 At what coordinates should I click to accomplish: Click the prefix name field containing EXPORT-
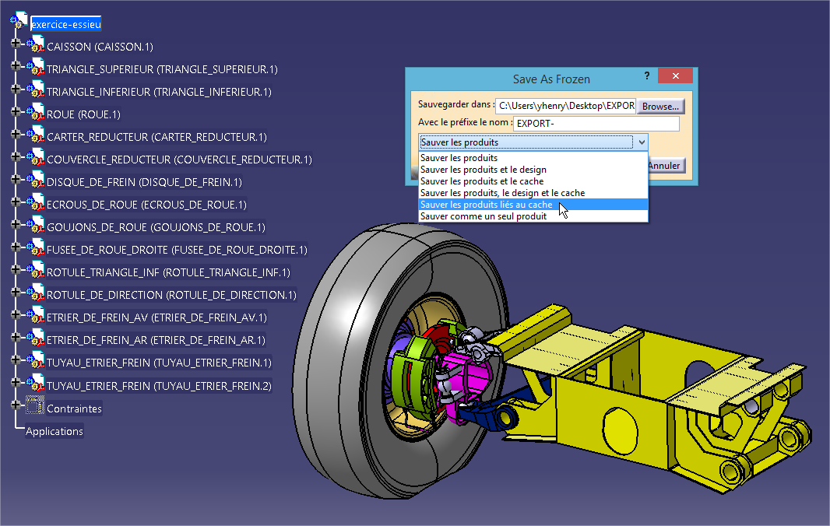[x=596, y=123]
